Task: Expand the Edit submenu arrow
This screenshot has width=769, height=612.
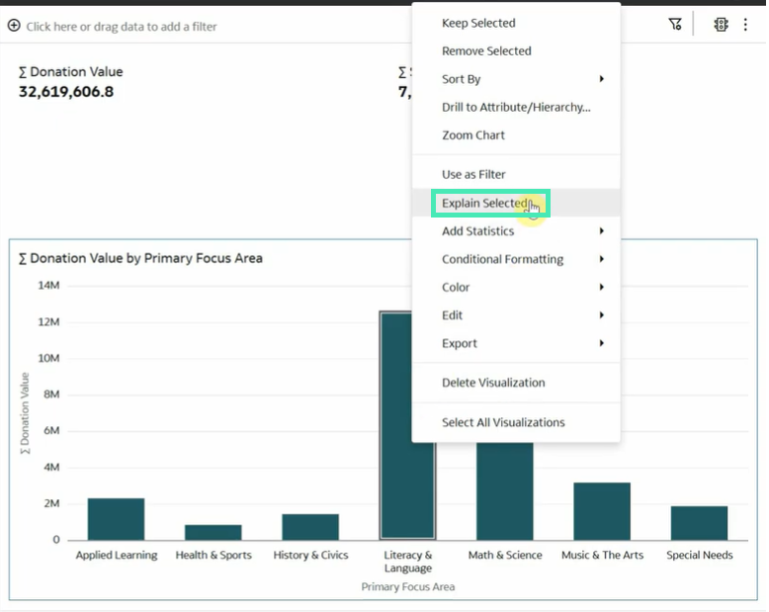Action: click(x=601, y=314)
